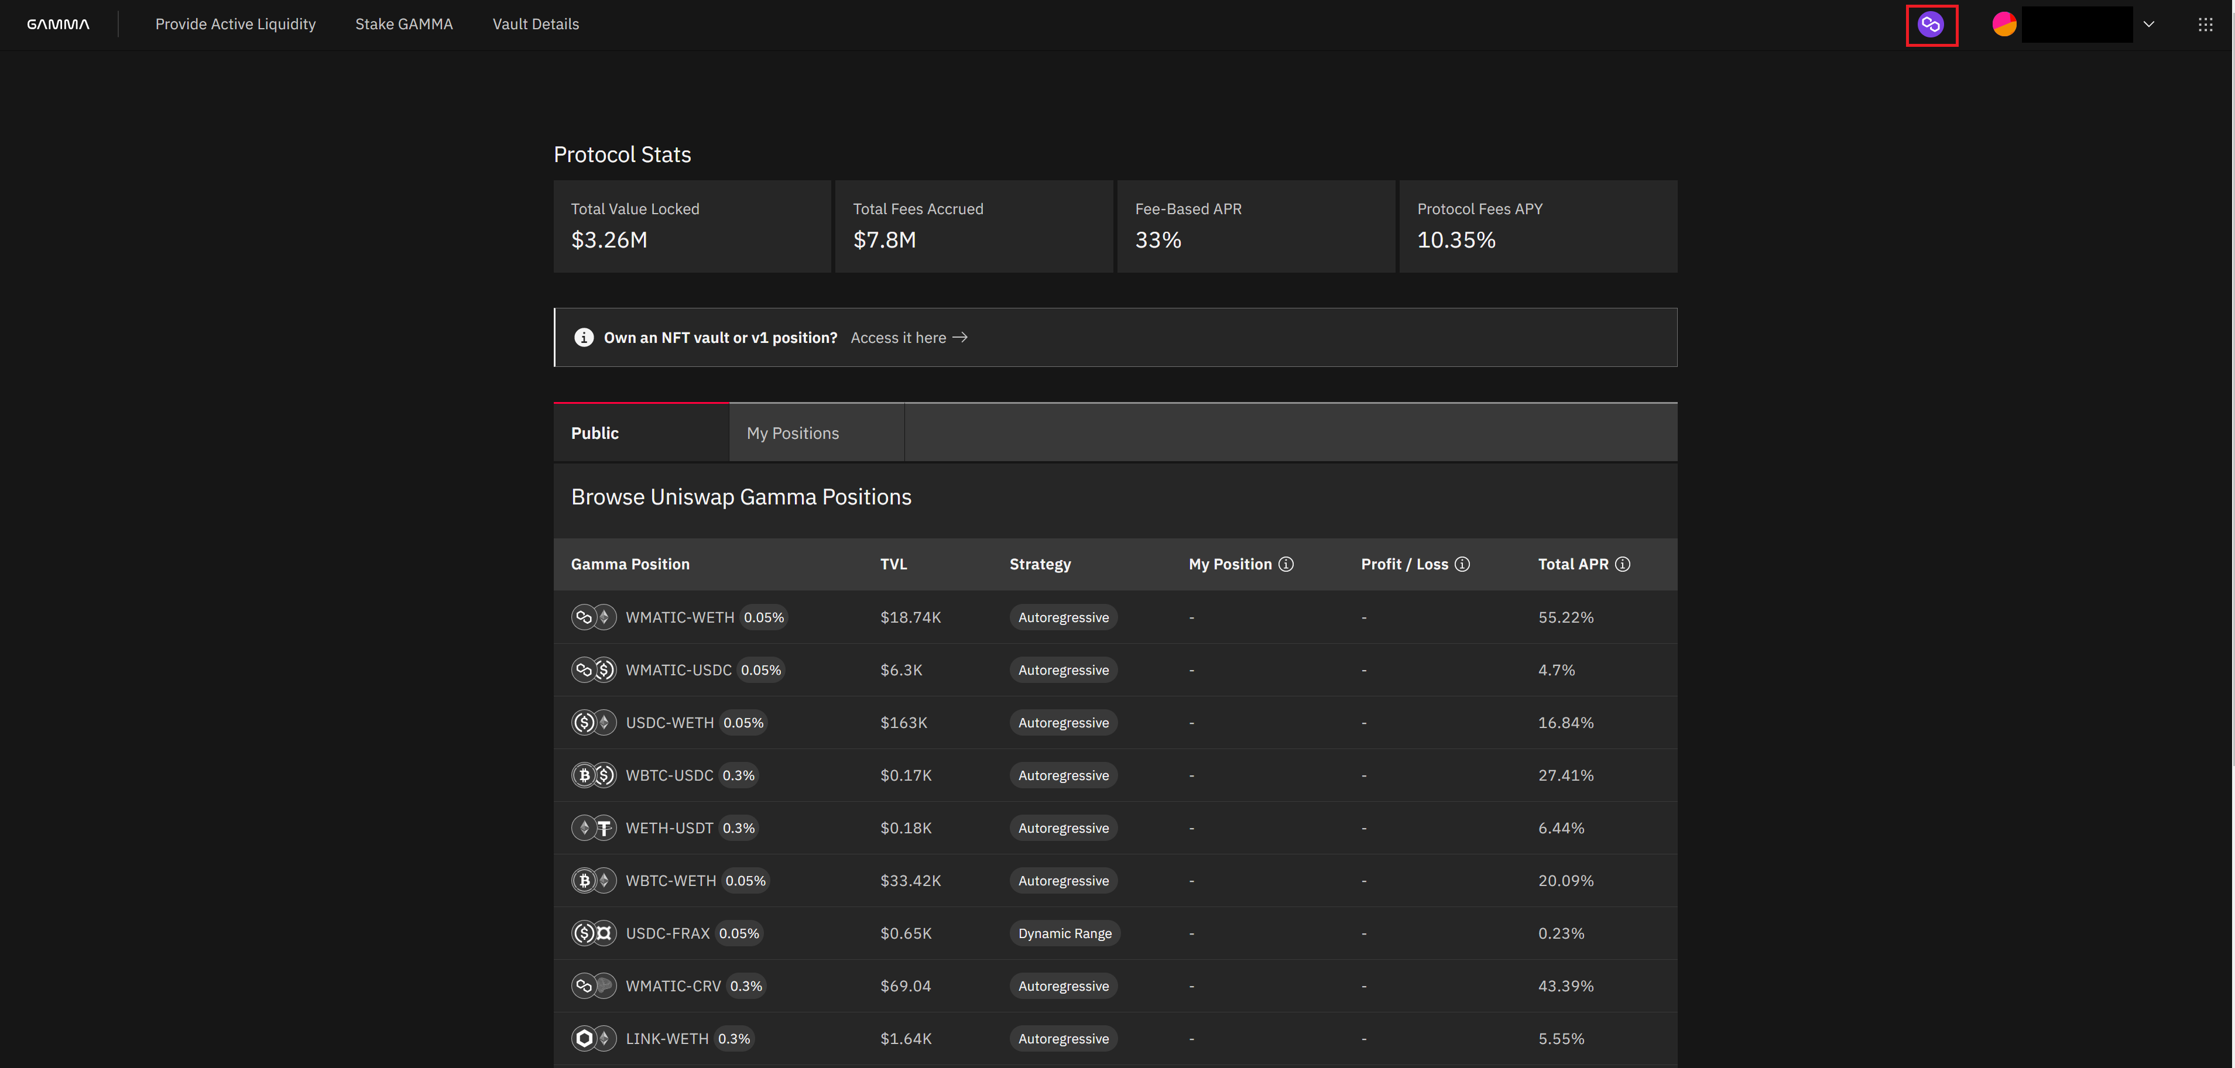
Task: Open the WBTC-WETH position
Action: 1115,881
